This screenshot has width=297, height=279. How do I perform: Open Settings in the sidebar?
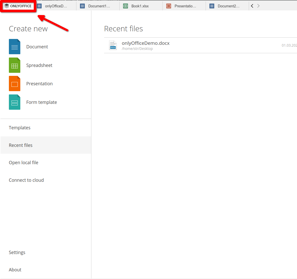pos(46,253)
